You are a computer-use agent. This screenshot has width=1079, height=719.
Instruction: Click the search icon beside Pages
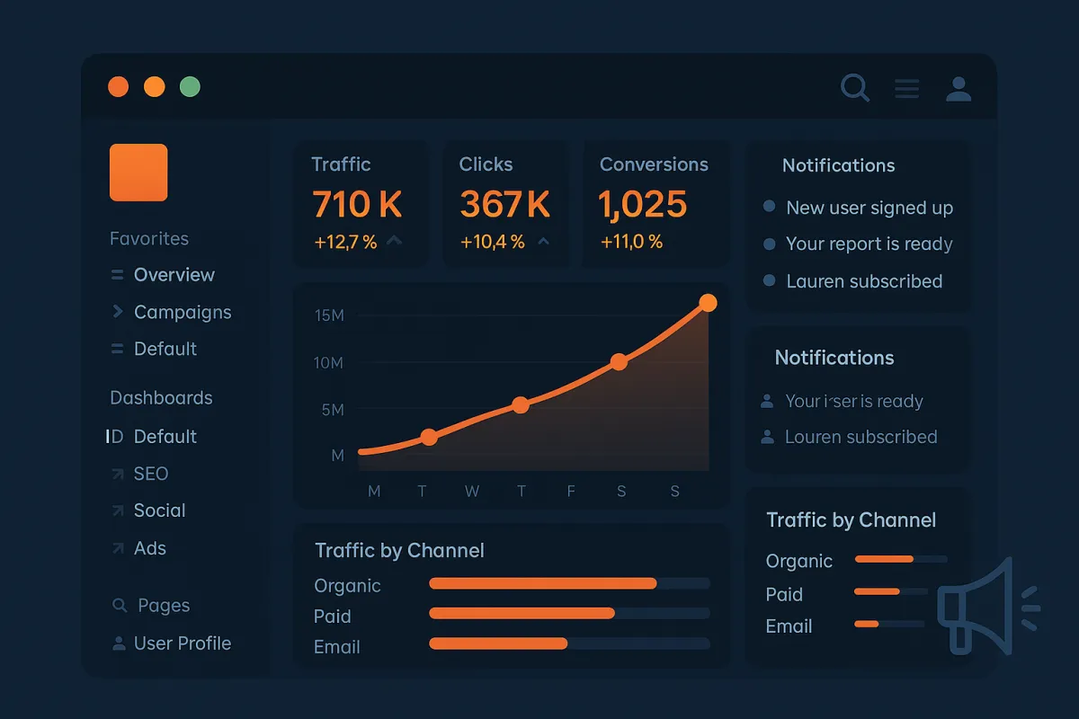119,606
